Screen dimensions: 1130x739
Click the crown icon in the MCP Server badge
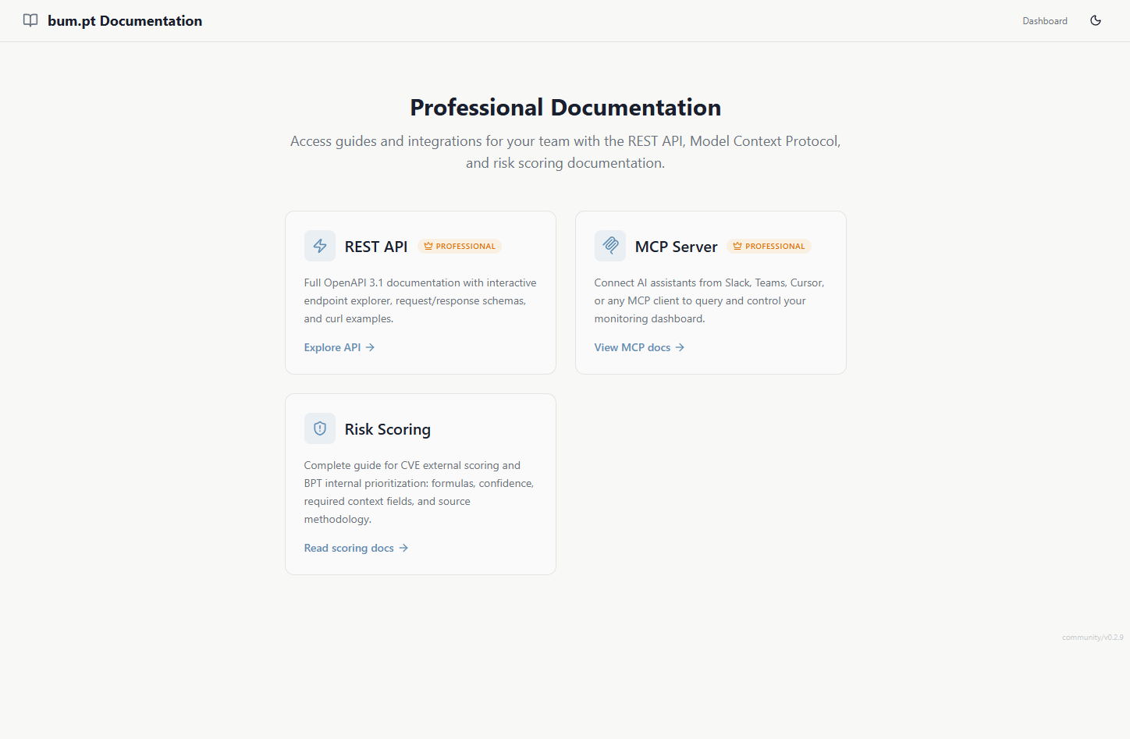coord(737,246)
